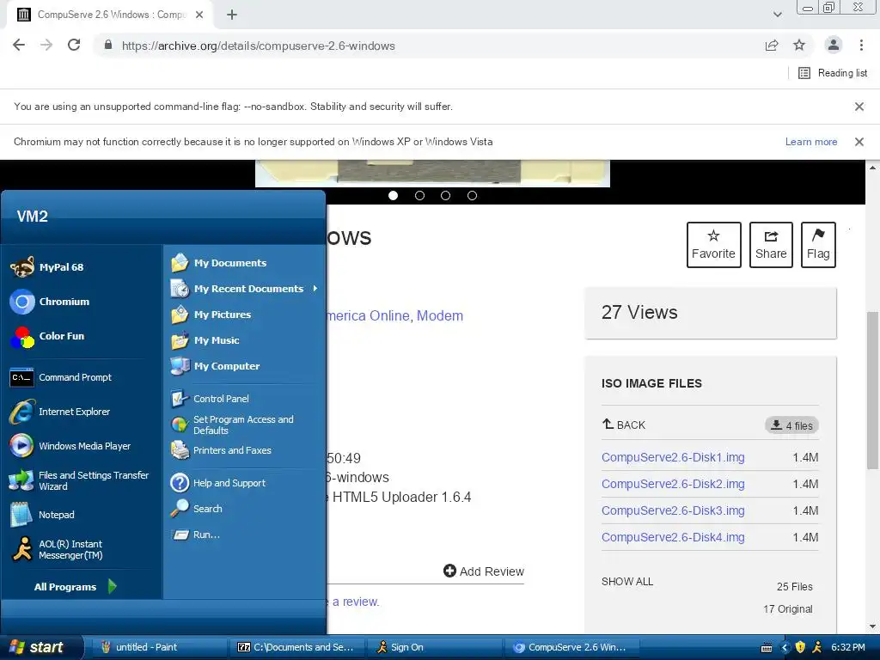Launch Chromium from the Start menu
This screenshot has width=880, height=660.
50,302
